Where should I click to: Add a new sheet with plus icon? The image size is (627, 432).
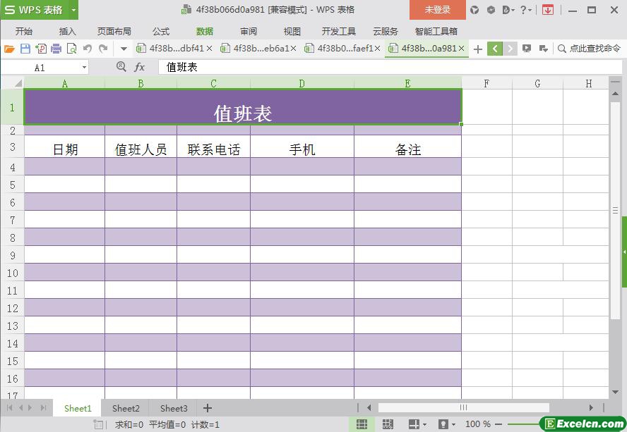point(208,408)
